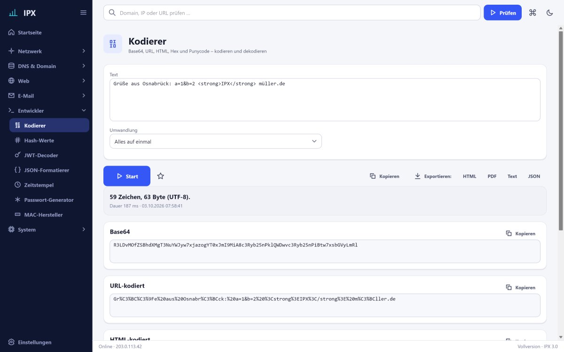Toggle dark mode moon icon

coord(549,13)
